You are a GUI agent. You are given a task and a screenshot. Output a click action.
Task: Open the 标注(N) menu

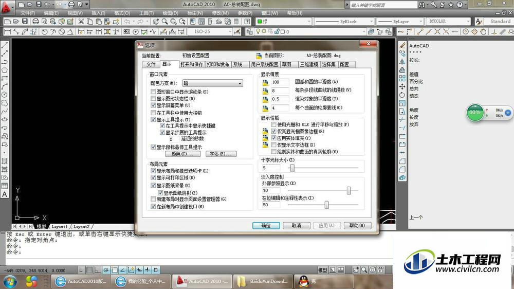(195, 13)
